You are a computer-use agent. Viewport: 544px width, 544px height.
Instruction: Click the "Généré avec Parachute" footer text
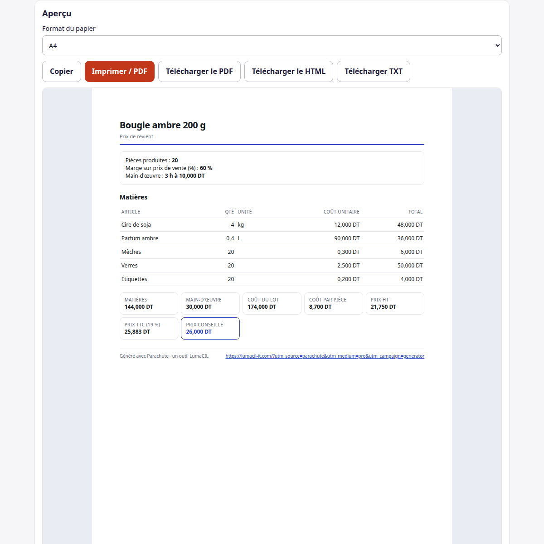[164, 356]
